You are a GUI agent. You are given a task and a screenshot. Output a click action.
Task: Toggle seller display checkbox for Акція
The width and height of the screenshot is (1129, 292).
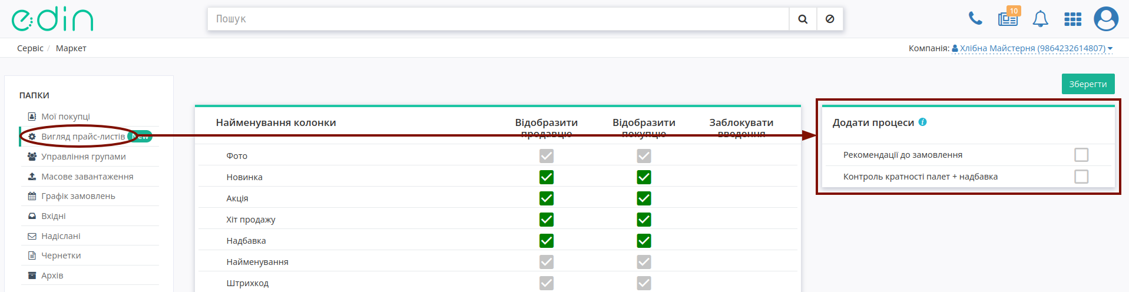point(547,198)
